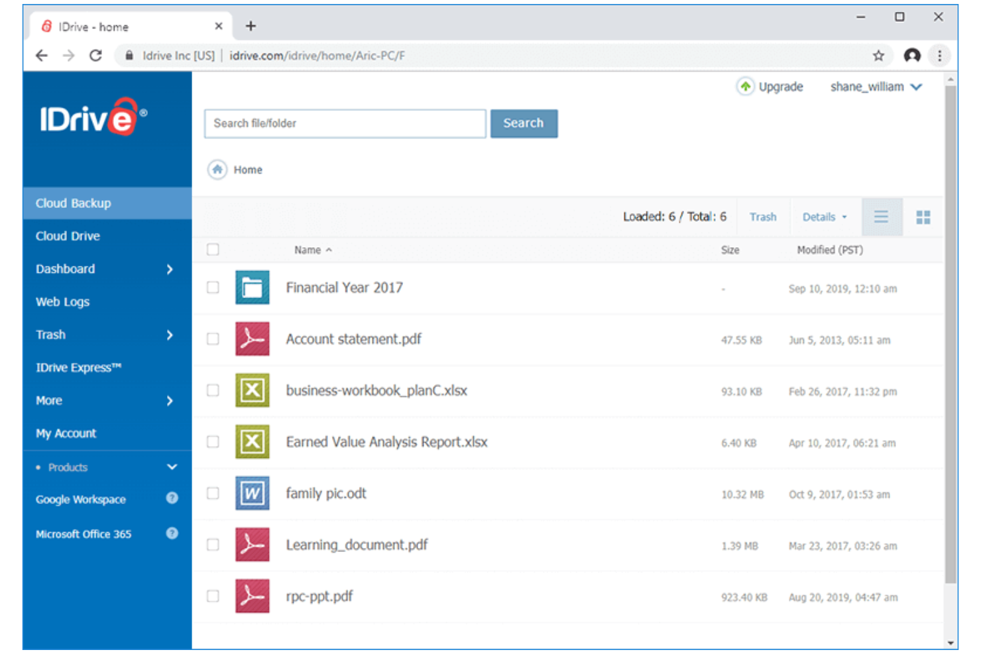Open help icon beside Microsoft Office 365

[x=172, y=533]
